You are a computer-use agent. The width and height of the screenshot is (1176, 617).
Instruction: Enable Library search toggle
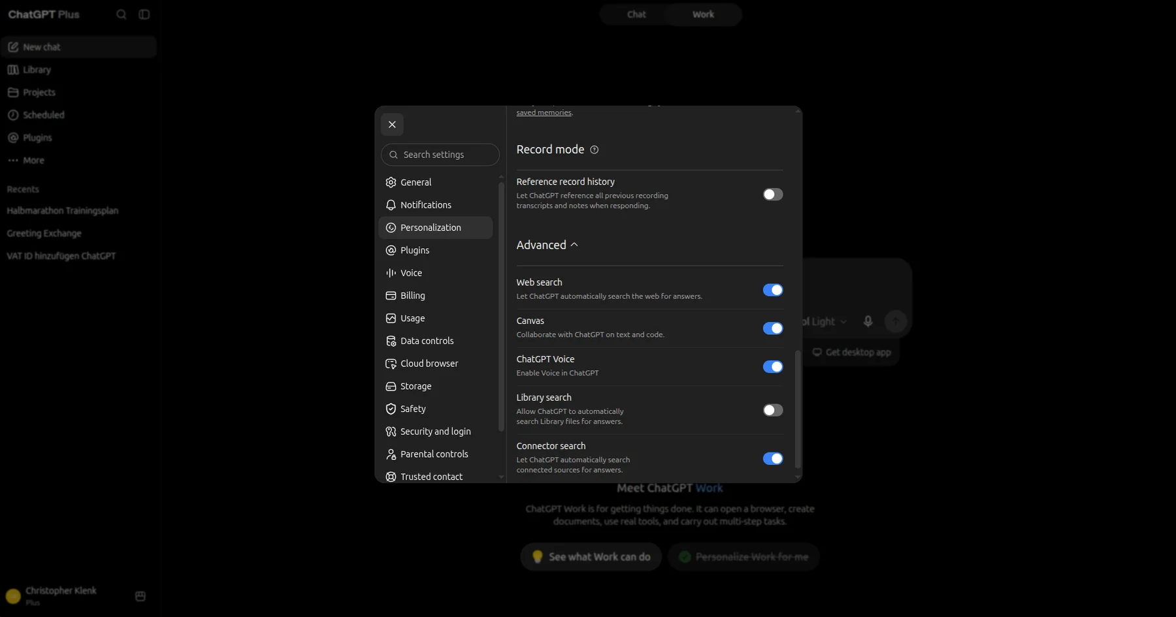click(773, 410)
